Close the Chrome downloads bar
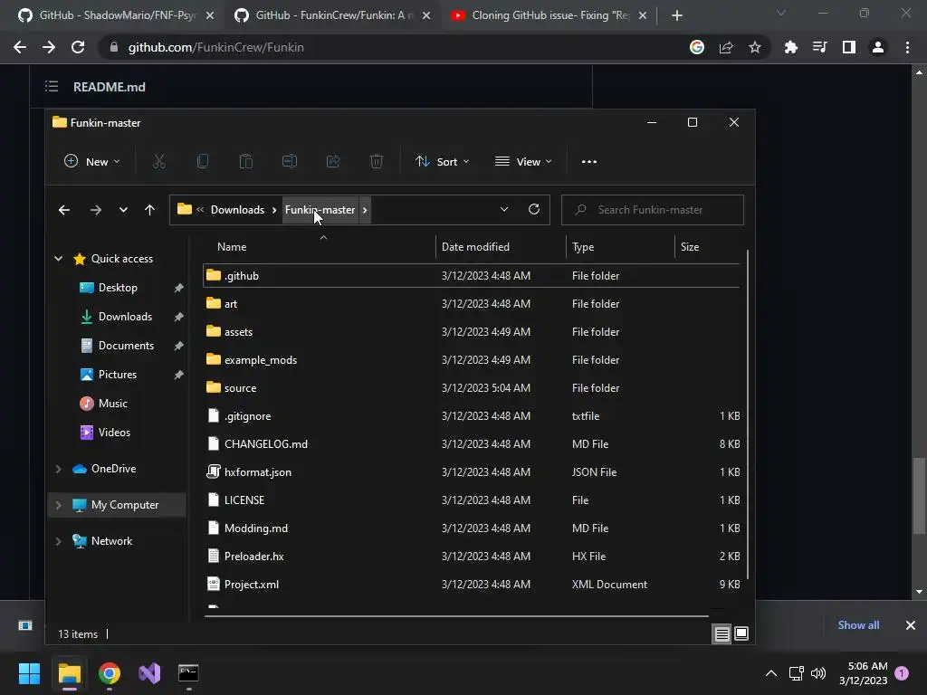The image size is (927, 695). point(911,625)
